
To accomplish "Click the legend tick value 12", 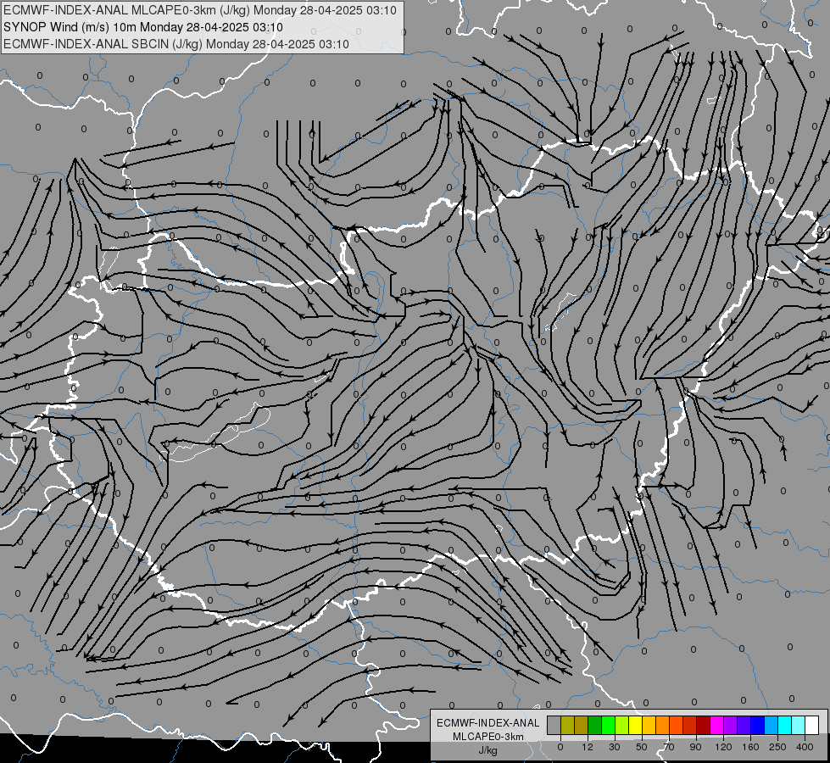I will [588, 747].
